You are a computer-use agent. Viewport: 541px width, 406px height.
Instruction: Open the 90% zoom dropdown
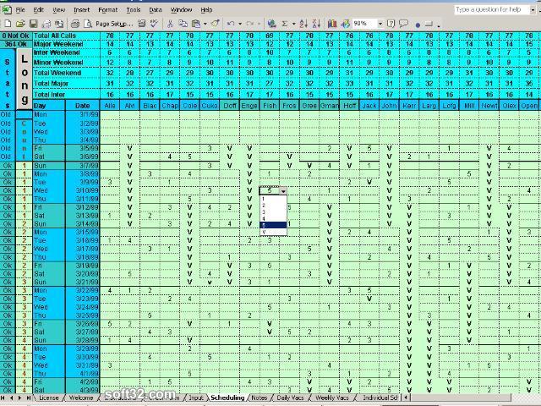380,24
